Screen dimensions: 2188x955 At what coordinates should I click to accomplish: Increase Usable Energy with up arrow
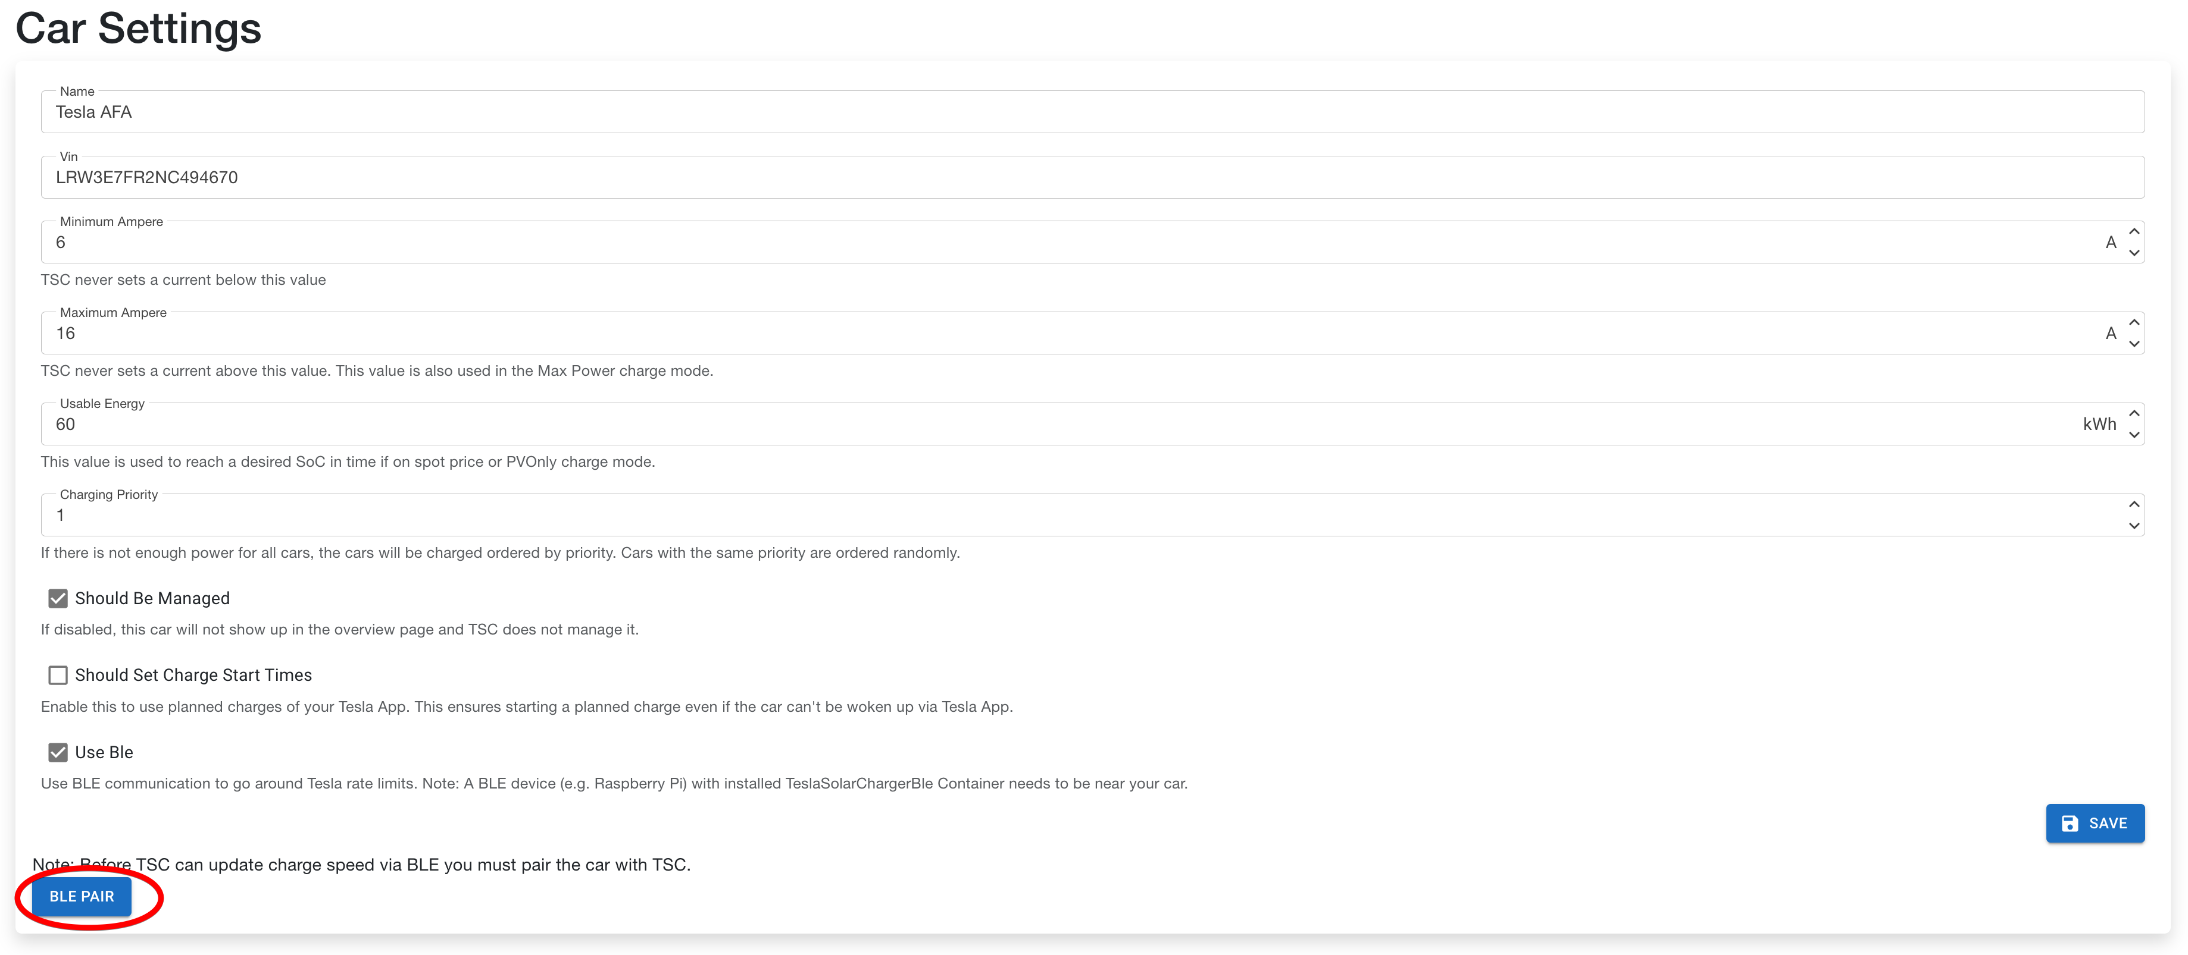(2134, 413)
